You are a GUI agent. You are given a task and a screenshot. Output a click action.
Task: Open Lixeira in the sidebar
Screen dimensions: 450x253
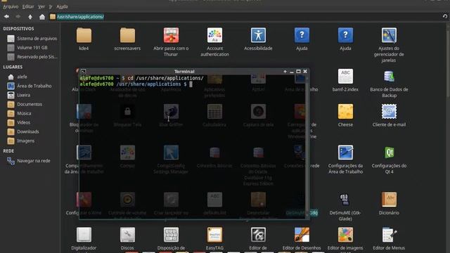pyautogui.click(x=19, y=95)
